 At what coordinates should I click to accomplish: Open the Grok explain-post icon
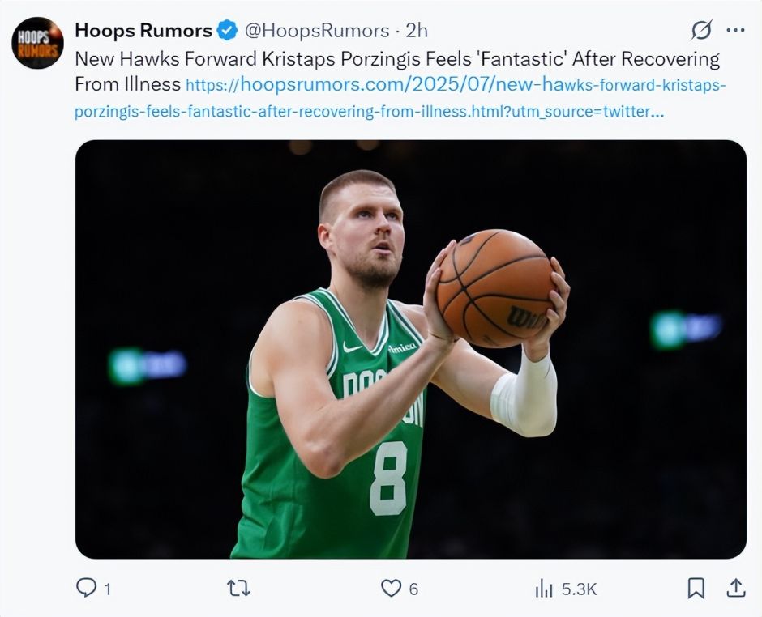tap(701, 31)
